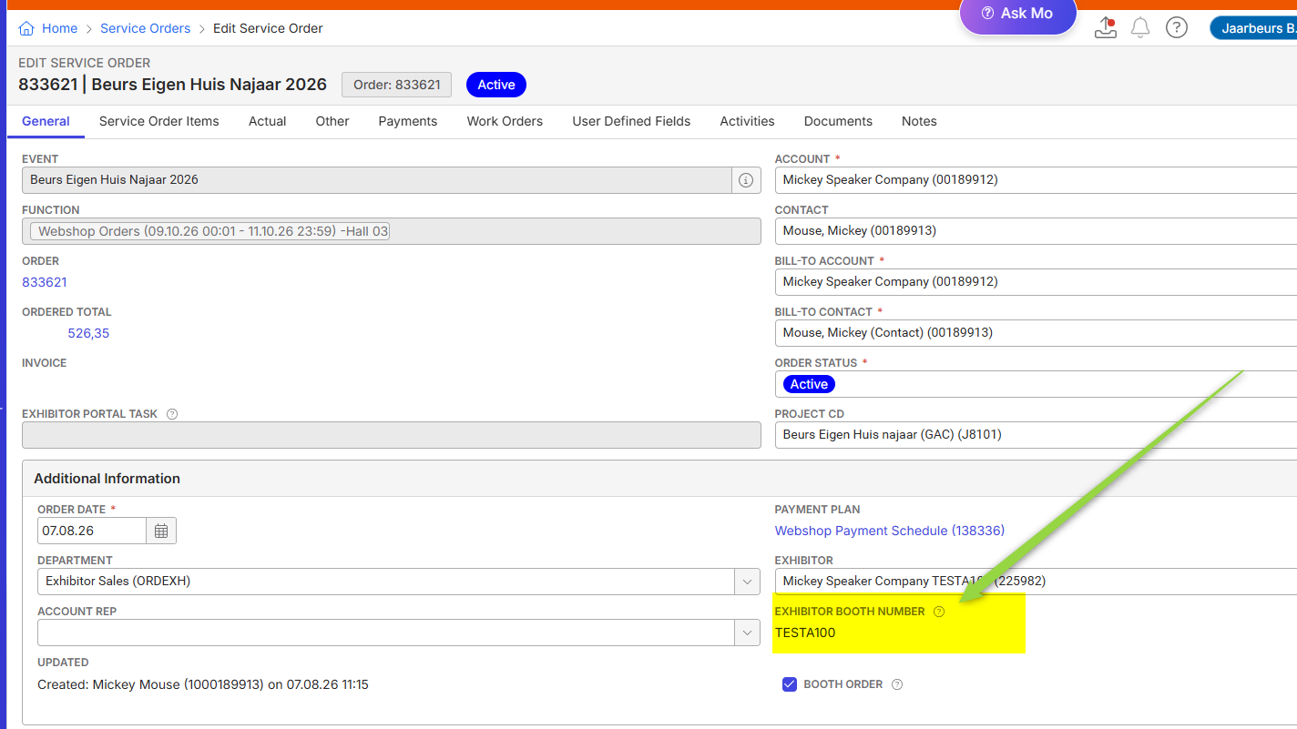1297x729 pixels.
Task: Click the Edit Service Order breadcrumb text
Action: pos(268,28)
